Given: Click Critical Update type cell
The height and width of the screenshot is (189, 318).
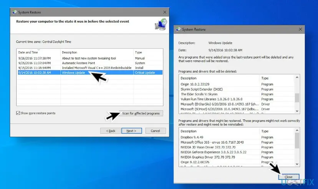Looking at the screenshot, I should [145, 72].
